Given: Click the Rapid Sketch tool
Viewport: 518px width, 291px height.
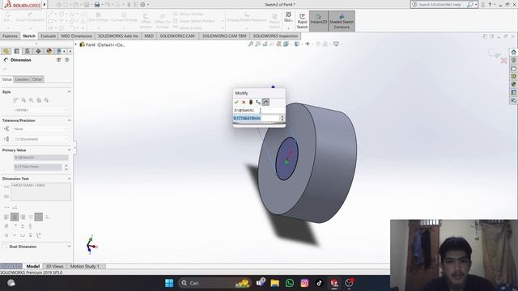Looking at the screenshot, I should (x=302, y=21).
